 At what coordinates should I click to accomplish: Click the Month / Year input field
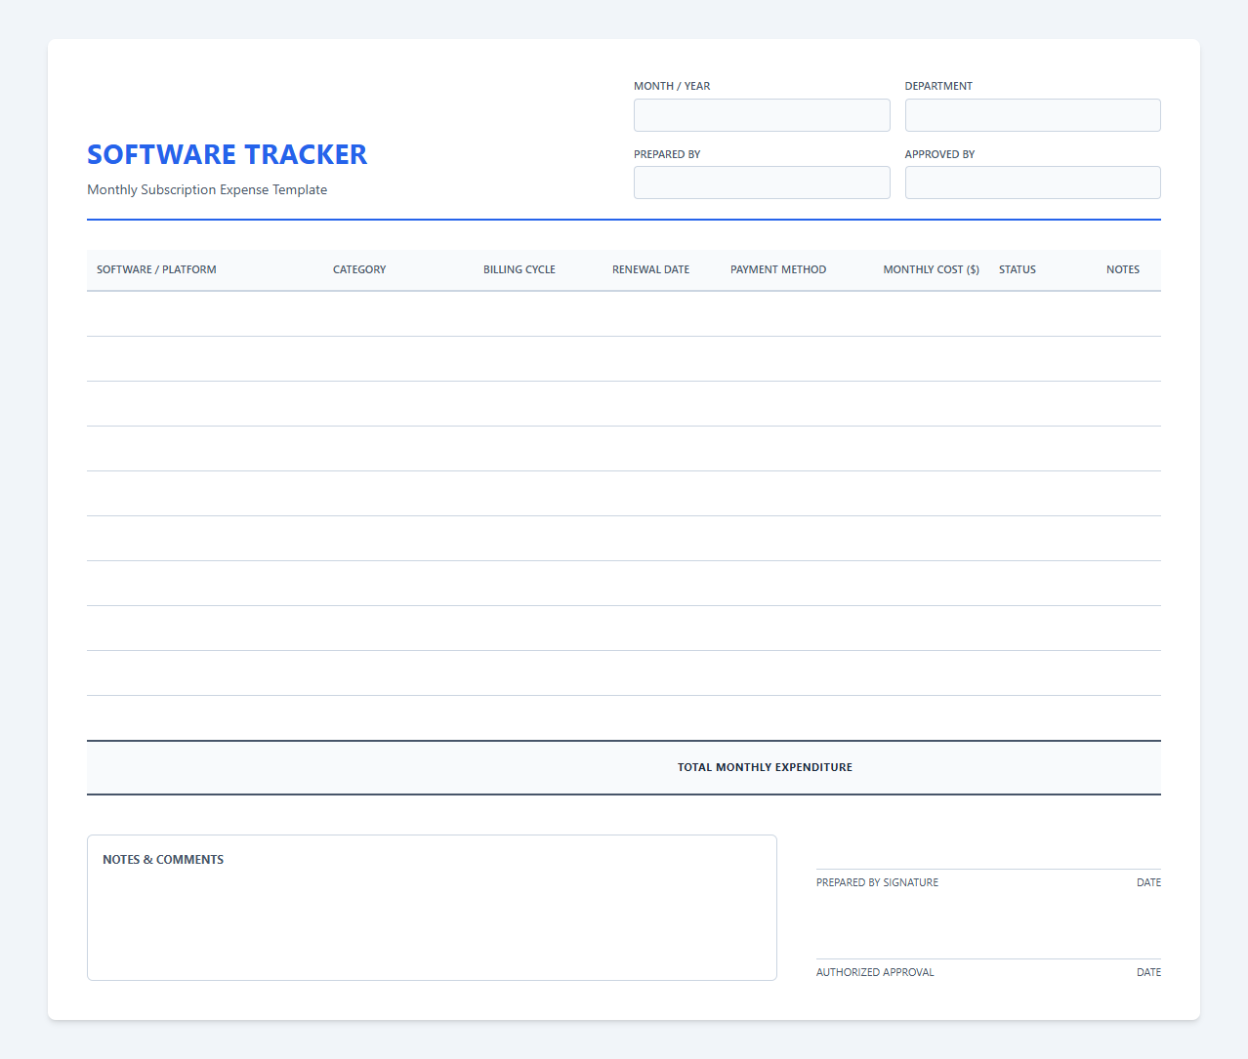[762, 115]
